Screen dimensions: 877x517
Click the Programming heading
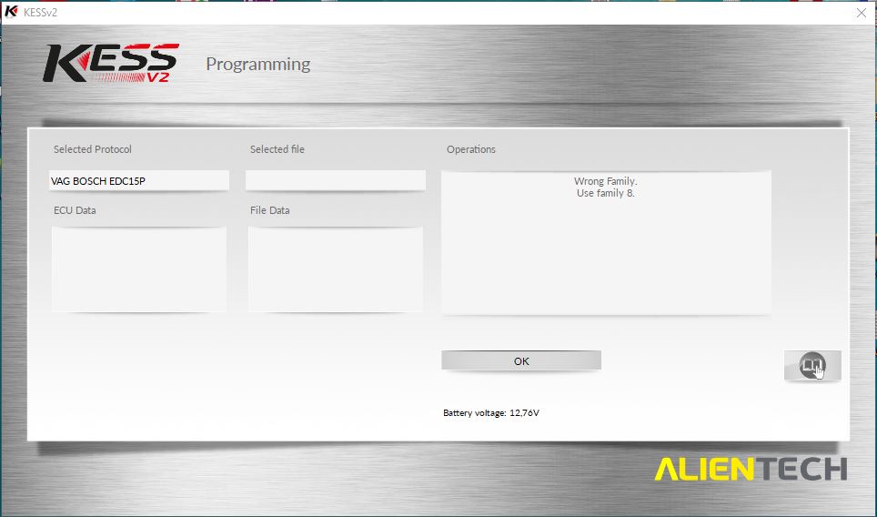[x=257, y=65]
